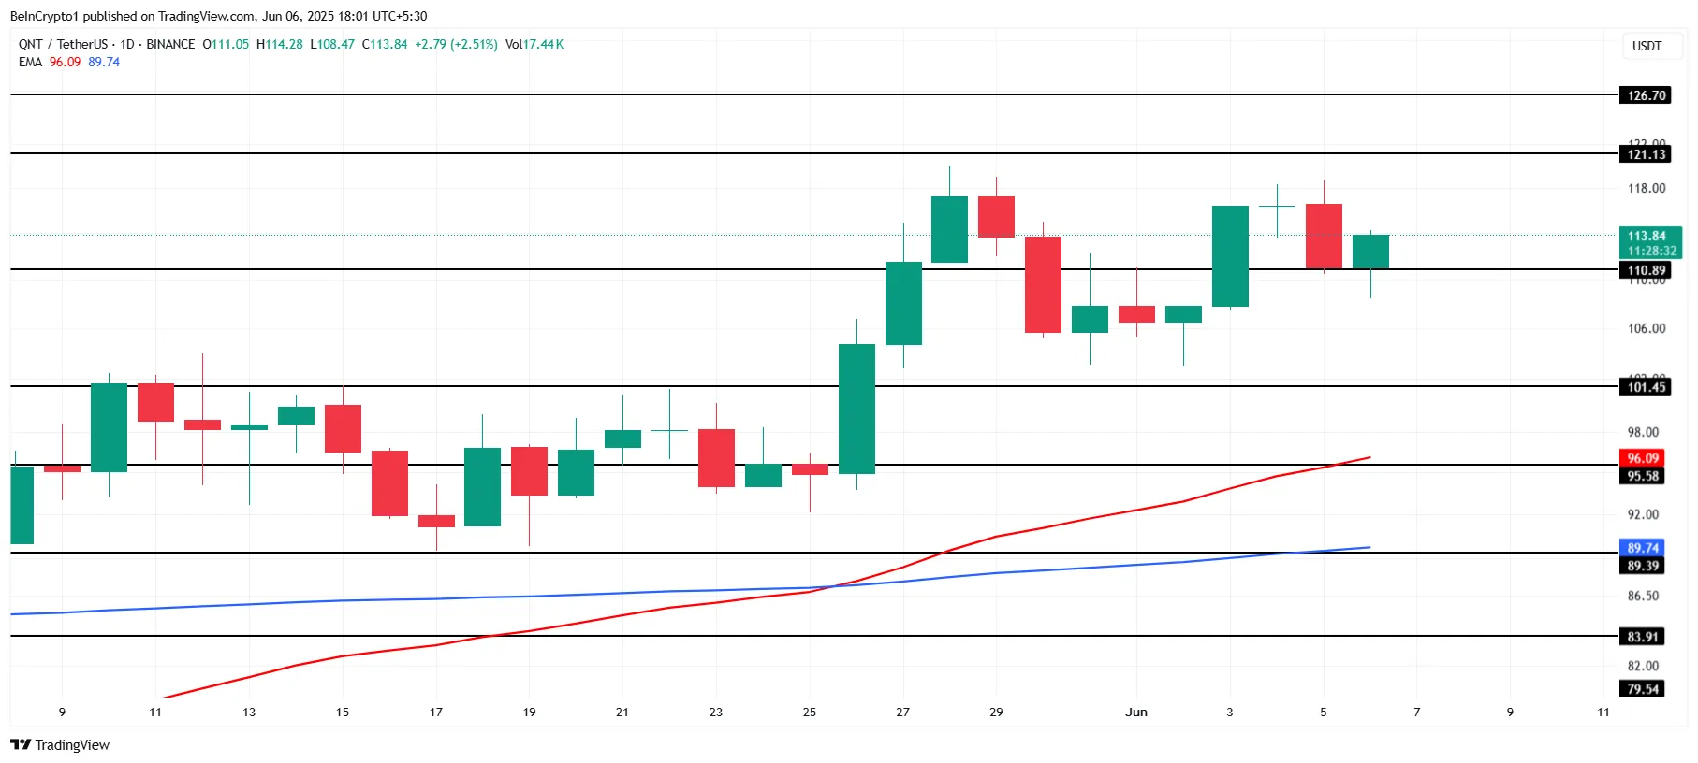
Task: Select the red 96.09 EMA axis label
Action: [x=1642, y=458]
